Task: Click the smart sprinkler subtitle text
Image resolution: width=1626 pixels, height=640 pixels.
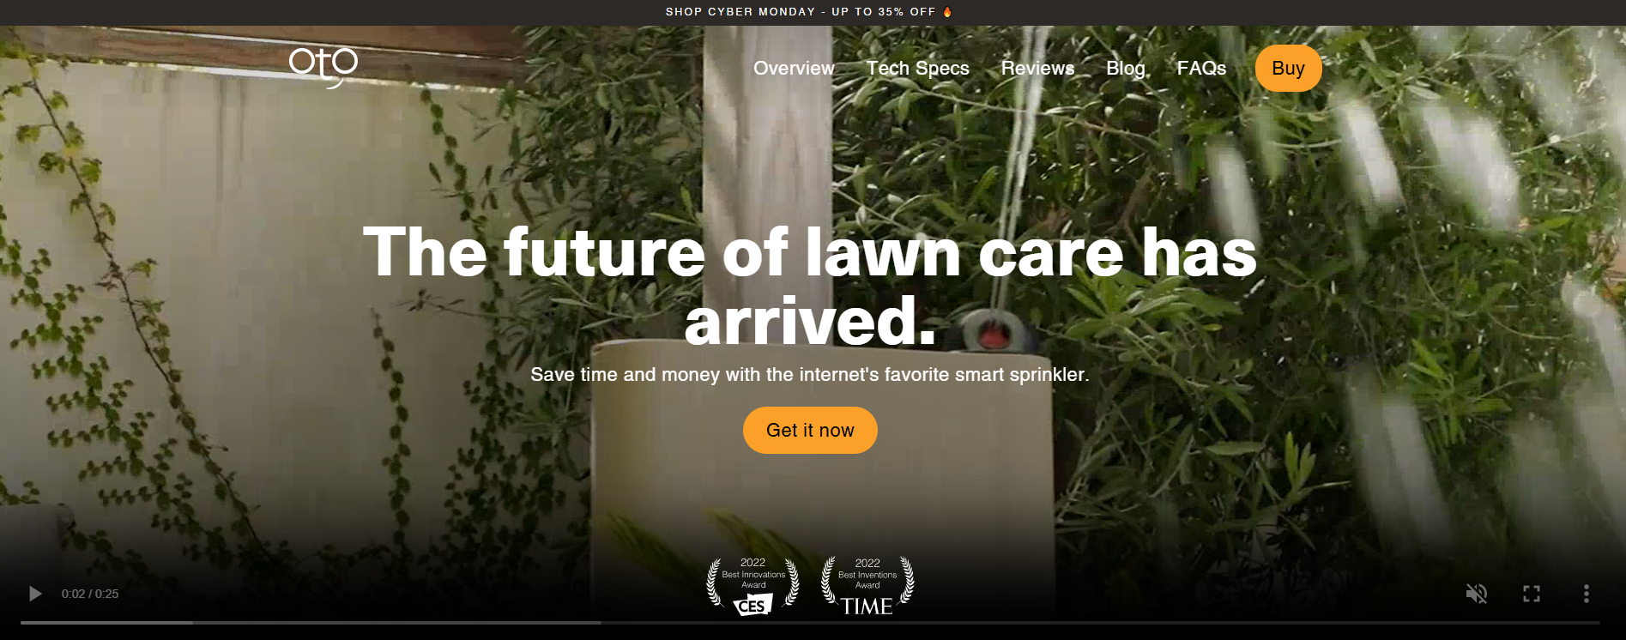Action: pyautogui.click(x=810, y=374)
